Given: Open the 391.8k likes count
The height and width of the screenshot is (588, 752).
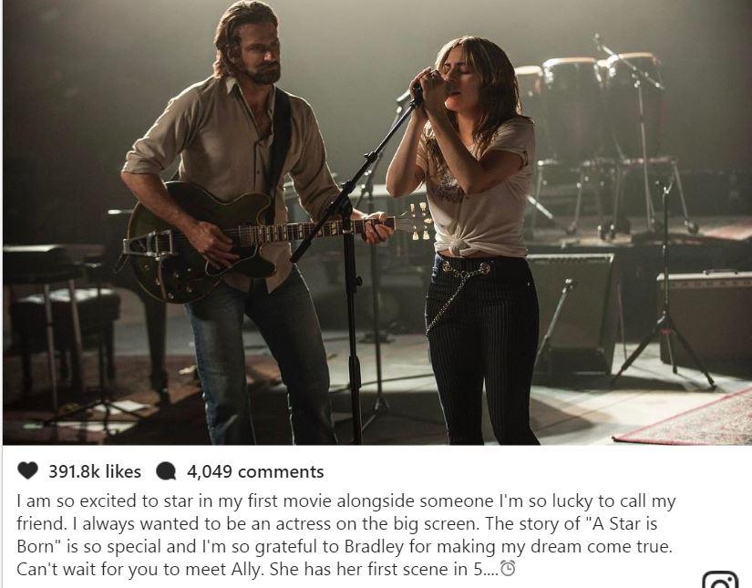Looking at the screenshot, I should (95, 471).
